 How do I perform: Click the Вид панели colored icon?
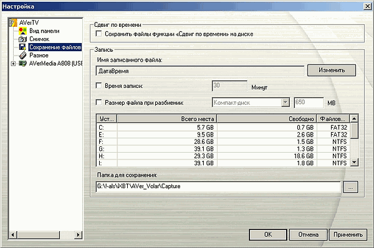22,31
